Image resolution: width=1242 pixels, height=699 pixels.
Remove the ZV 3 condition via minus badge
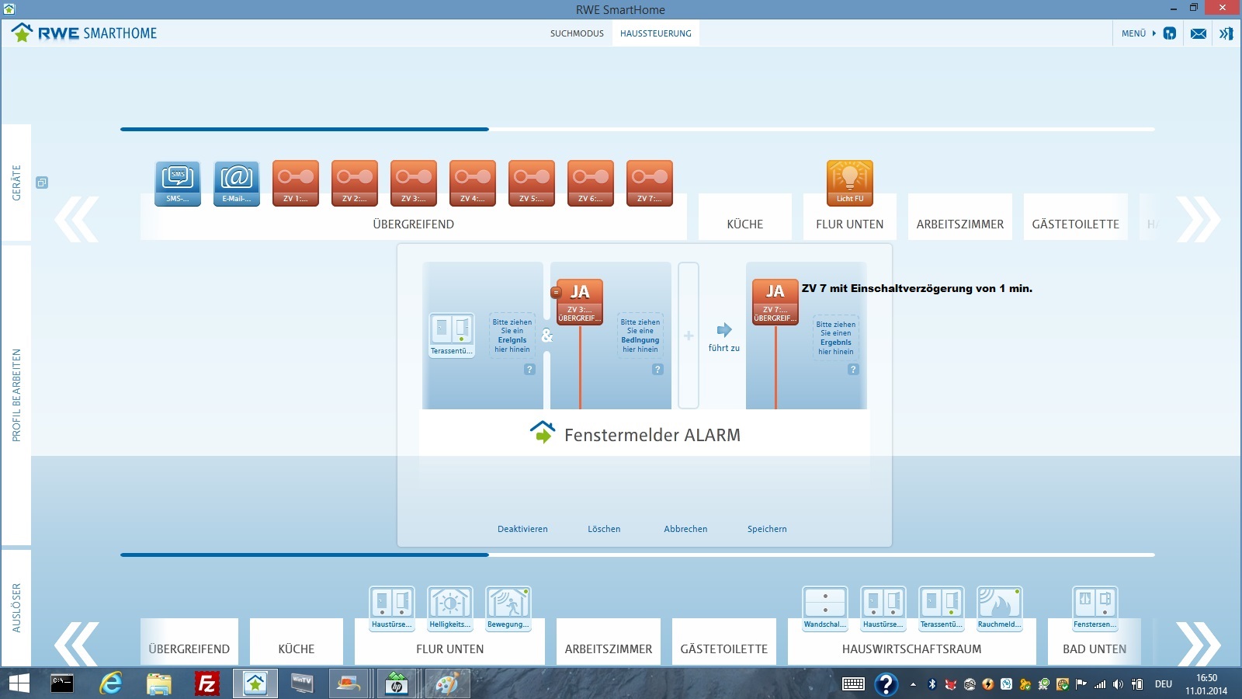tap(556, 293)
